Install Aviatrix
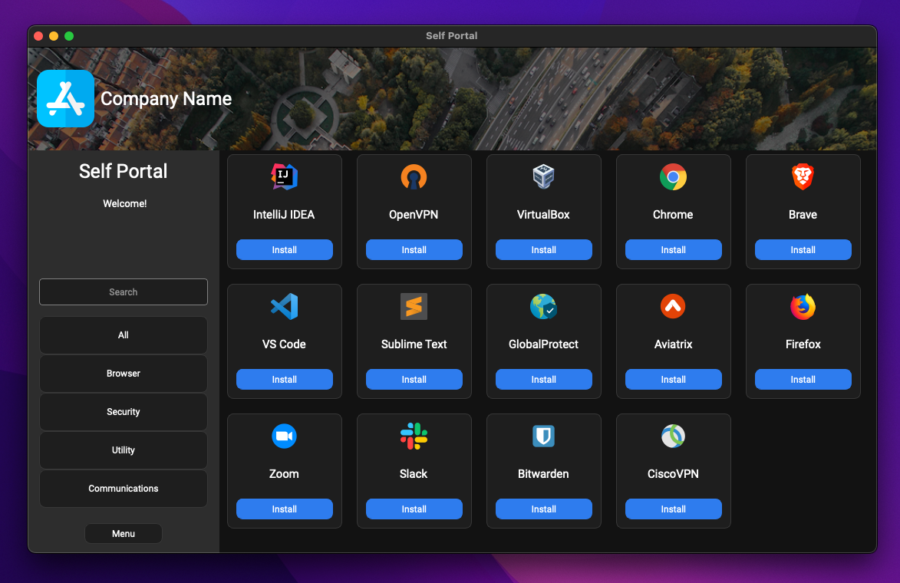 [x=674, y=379]
